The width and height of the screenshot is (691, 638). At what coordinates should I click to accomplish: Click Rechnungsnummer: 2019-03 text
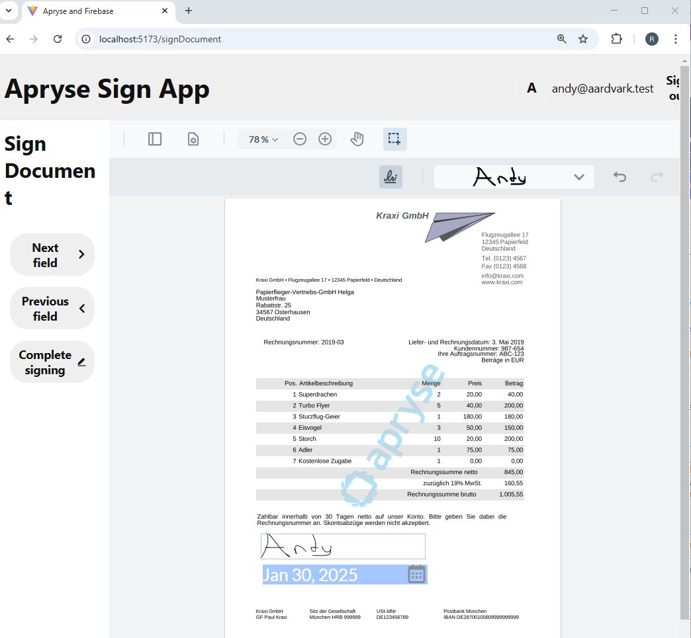coord(304,342)
